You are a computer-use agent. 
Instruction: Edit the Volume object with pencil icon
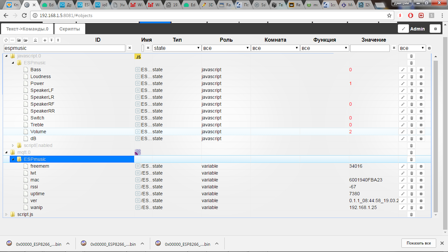(403, 132)
